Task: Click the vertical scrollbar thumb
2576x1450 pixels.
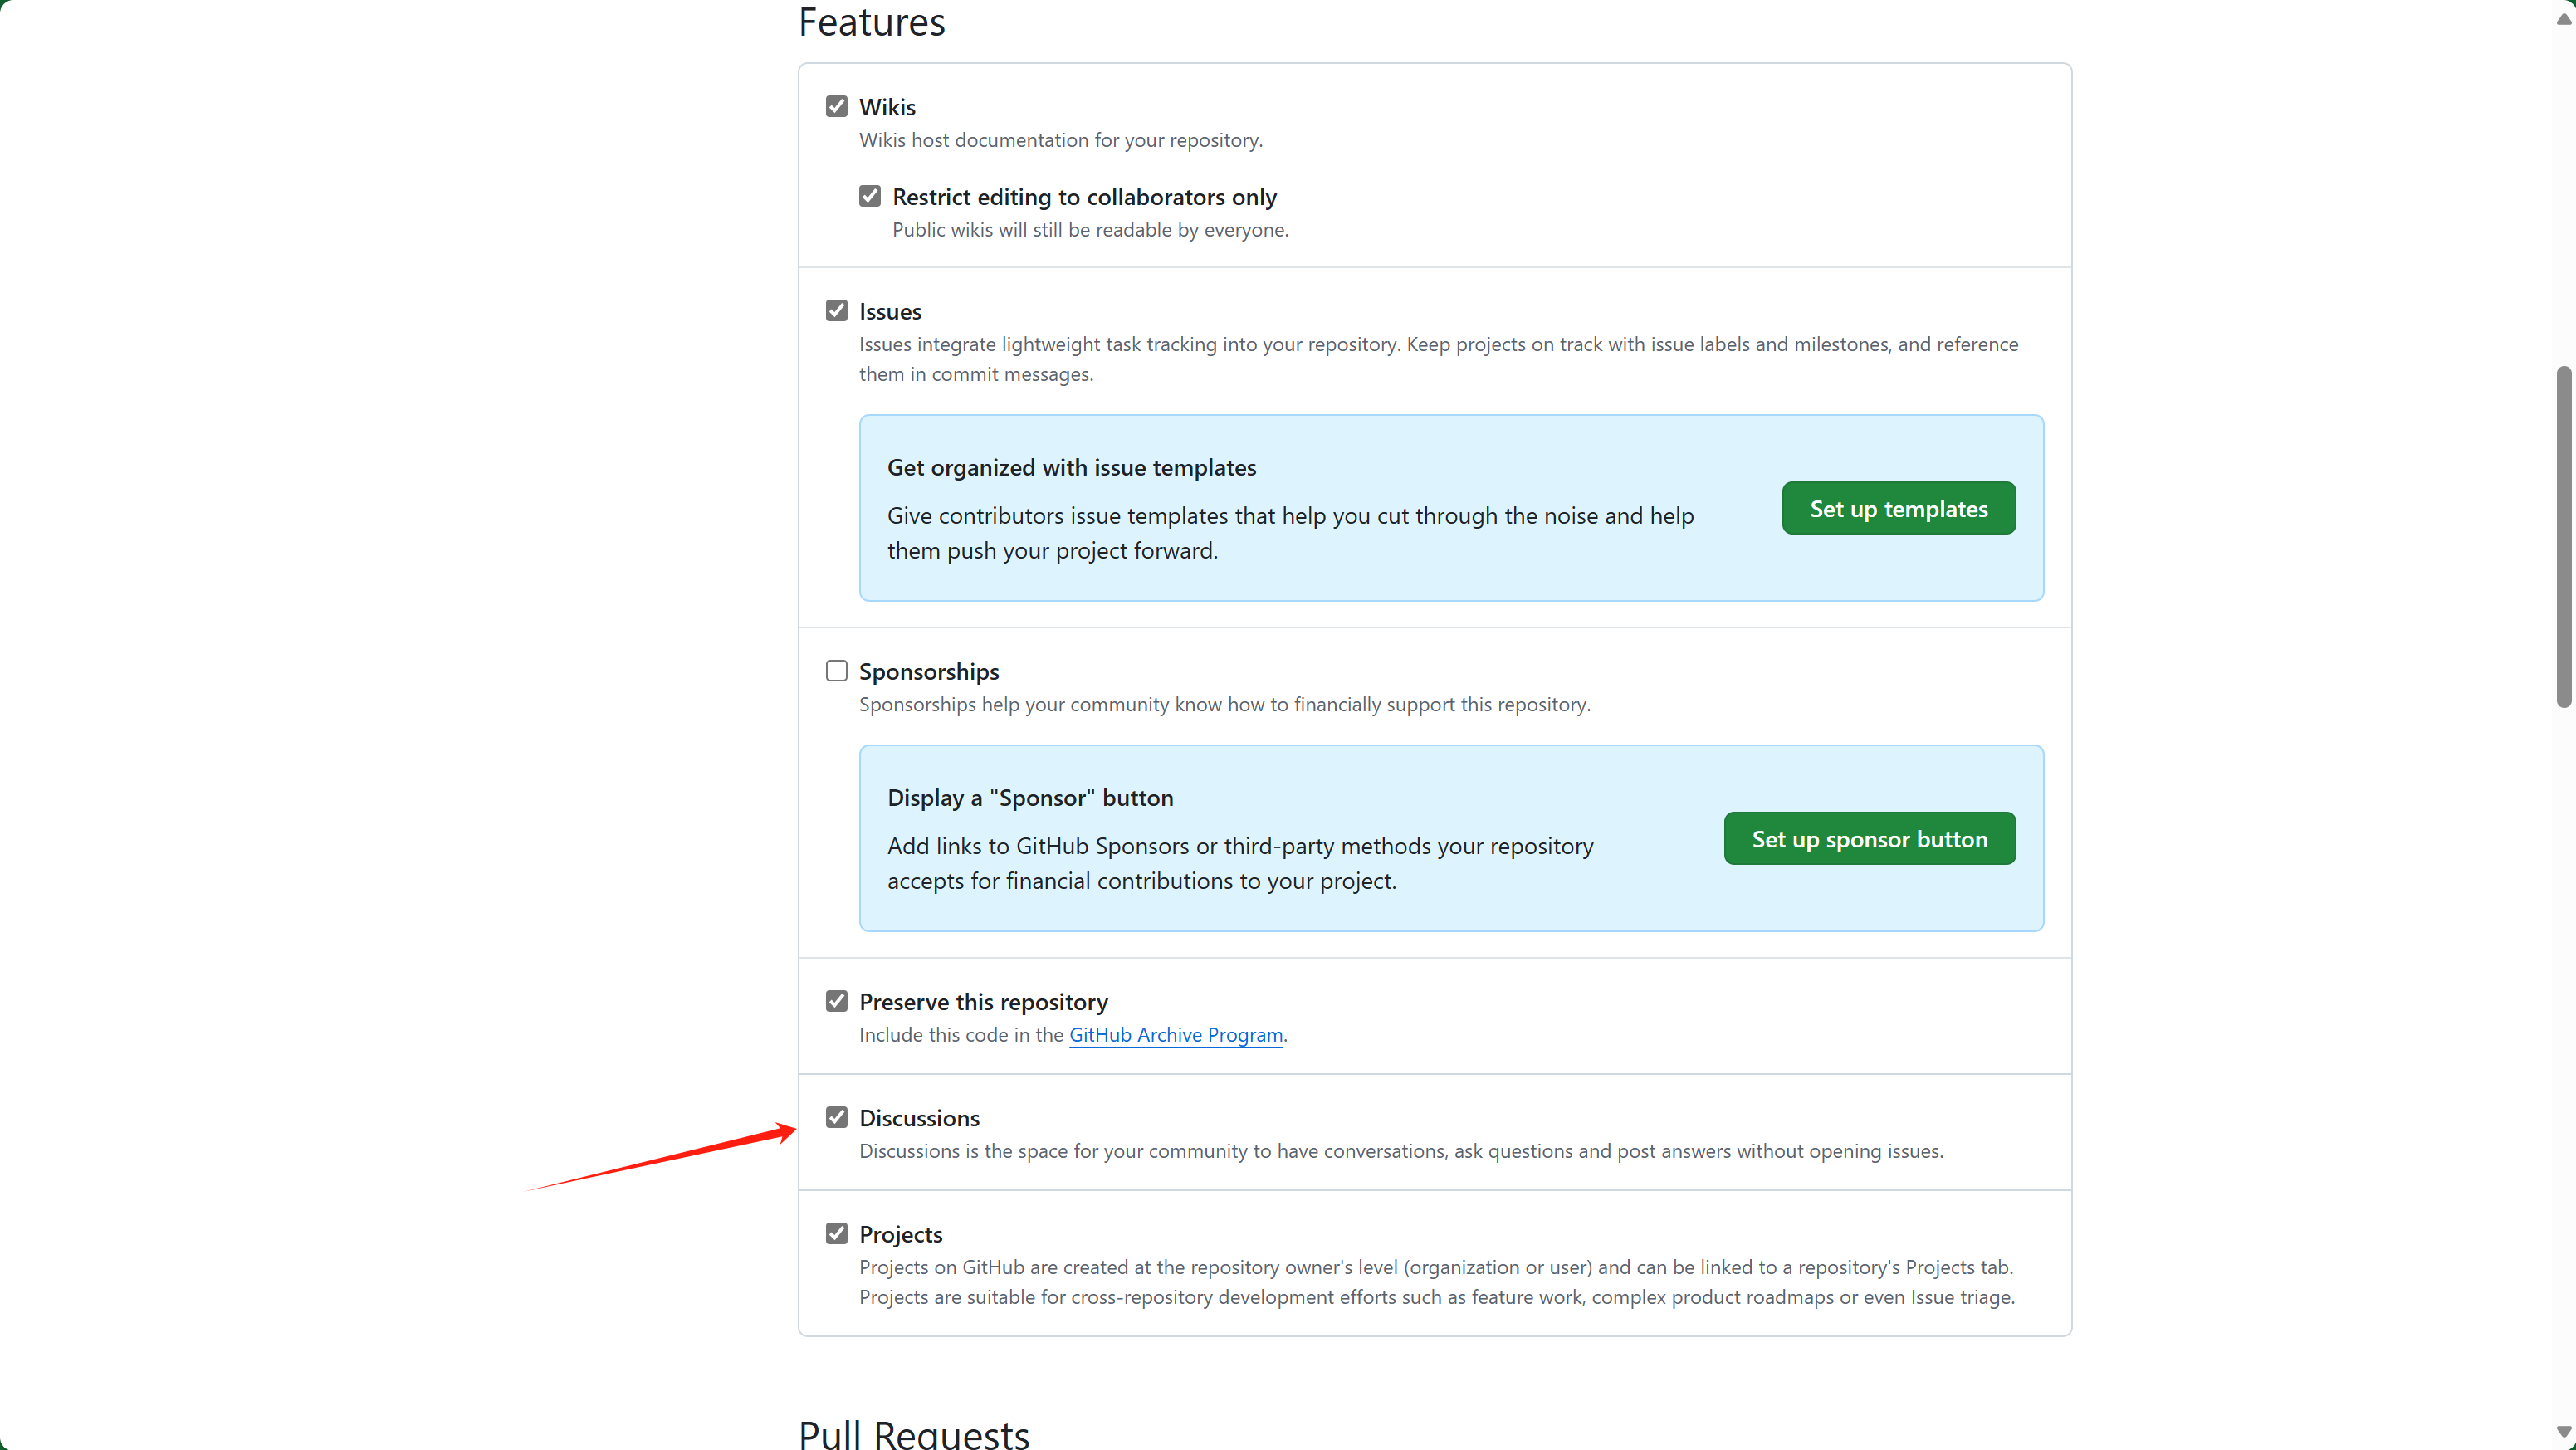Action: [x=2563, y=537]
